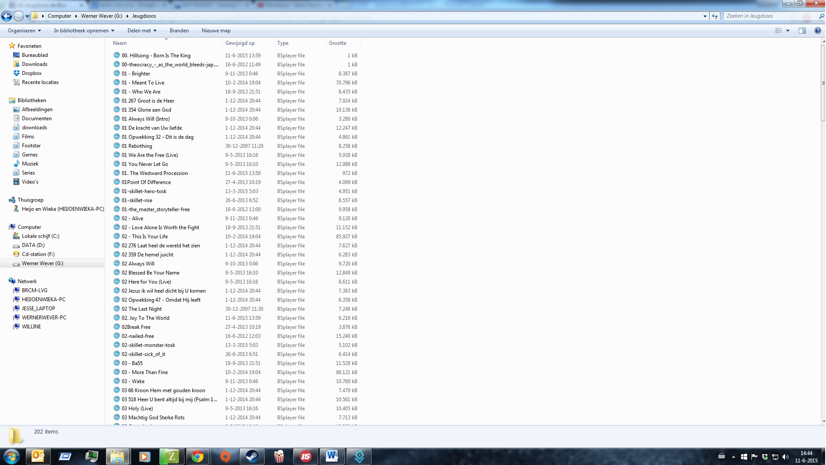Select the Thuisgroep icon
Screen dimensions: 826x465
(x=12, y=200)
